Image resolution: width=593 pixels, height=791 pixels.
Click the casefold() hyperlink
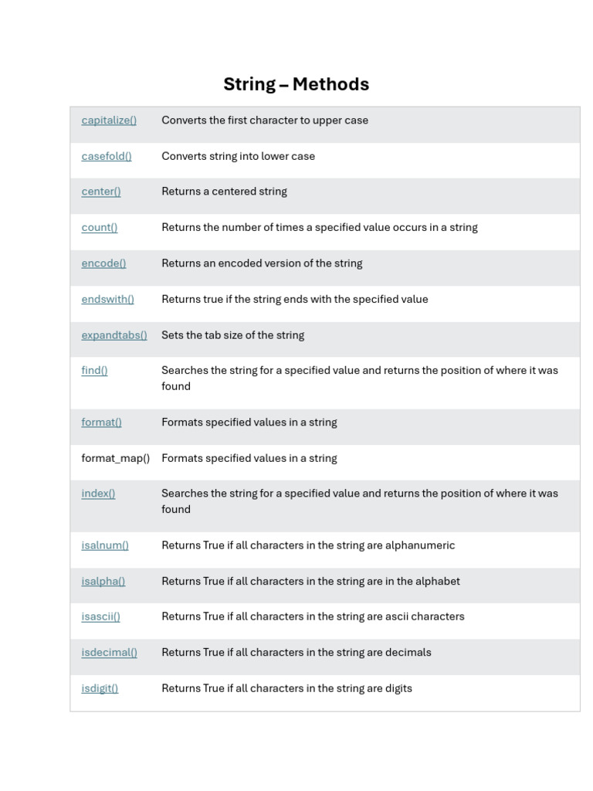107,156
